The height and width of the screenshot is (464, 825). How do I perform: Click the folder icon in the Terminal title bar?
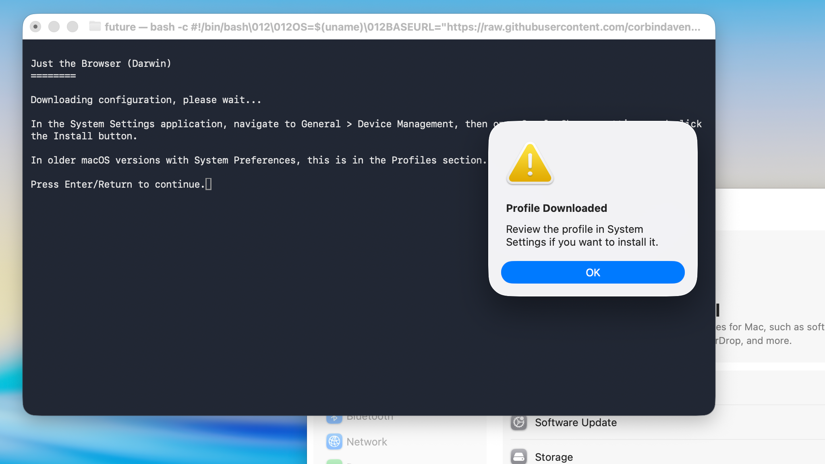tap(95, 27)
